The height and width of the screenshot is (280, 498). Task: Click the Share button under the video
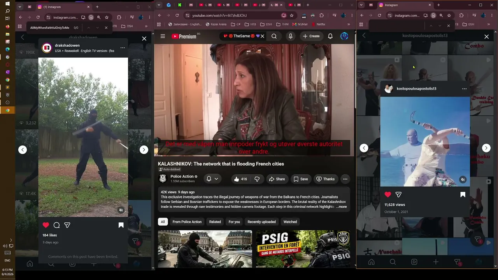coord(277,179)
